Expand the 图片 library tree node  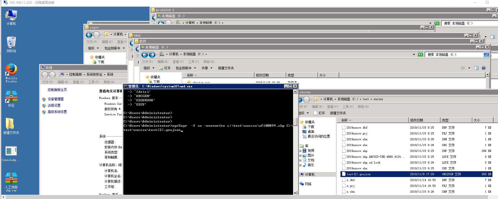point(300,156)
